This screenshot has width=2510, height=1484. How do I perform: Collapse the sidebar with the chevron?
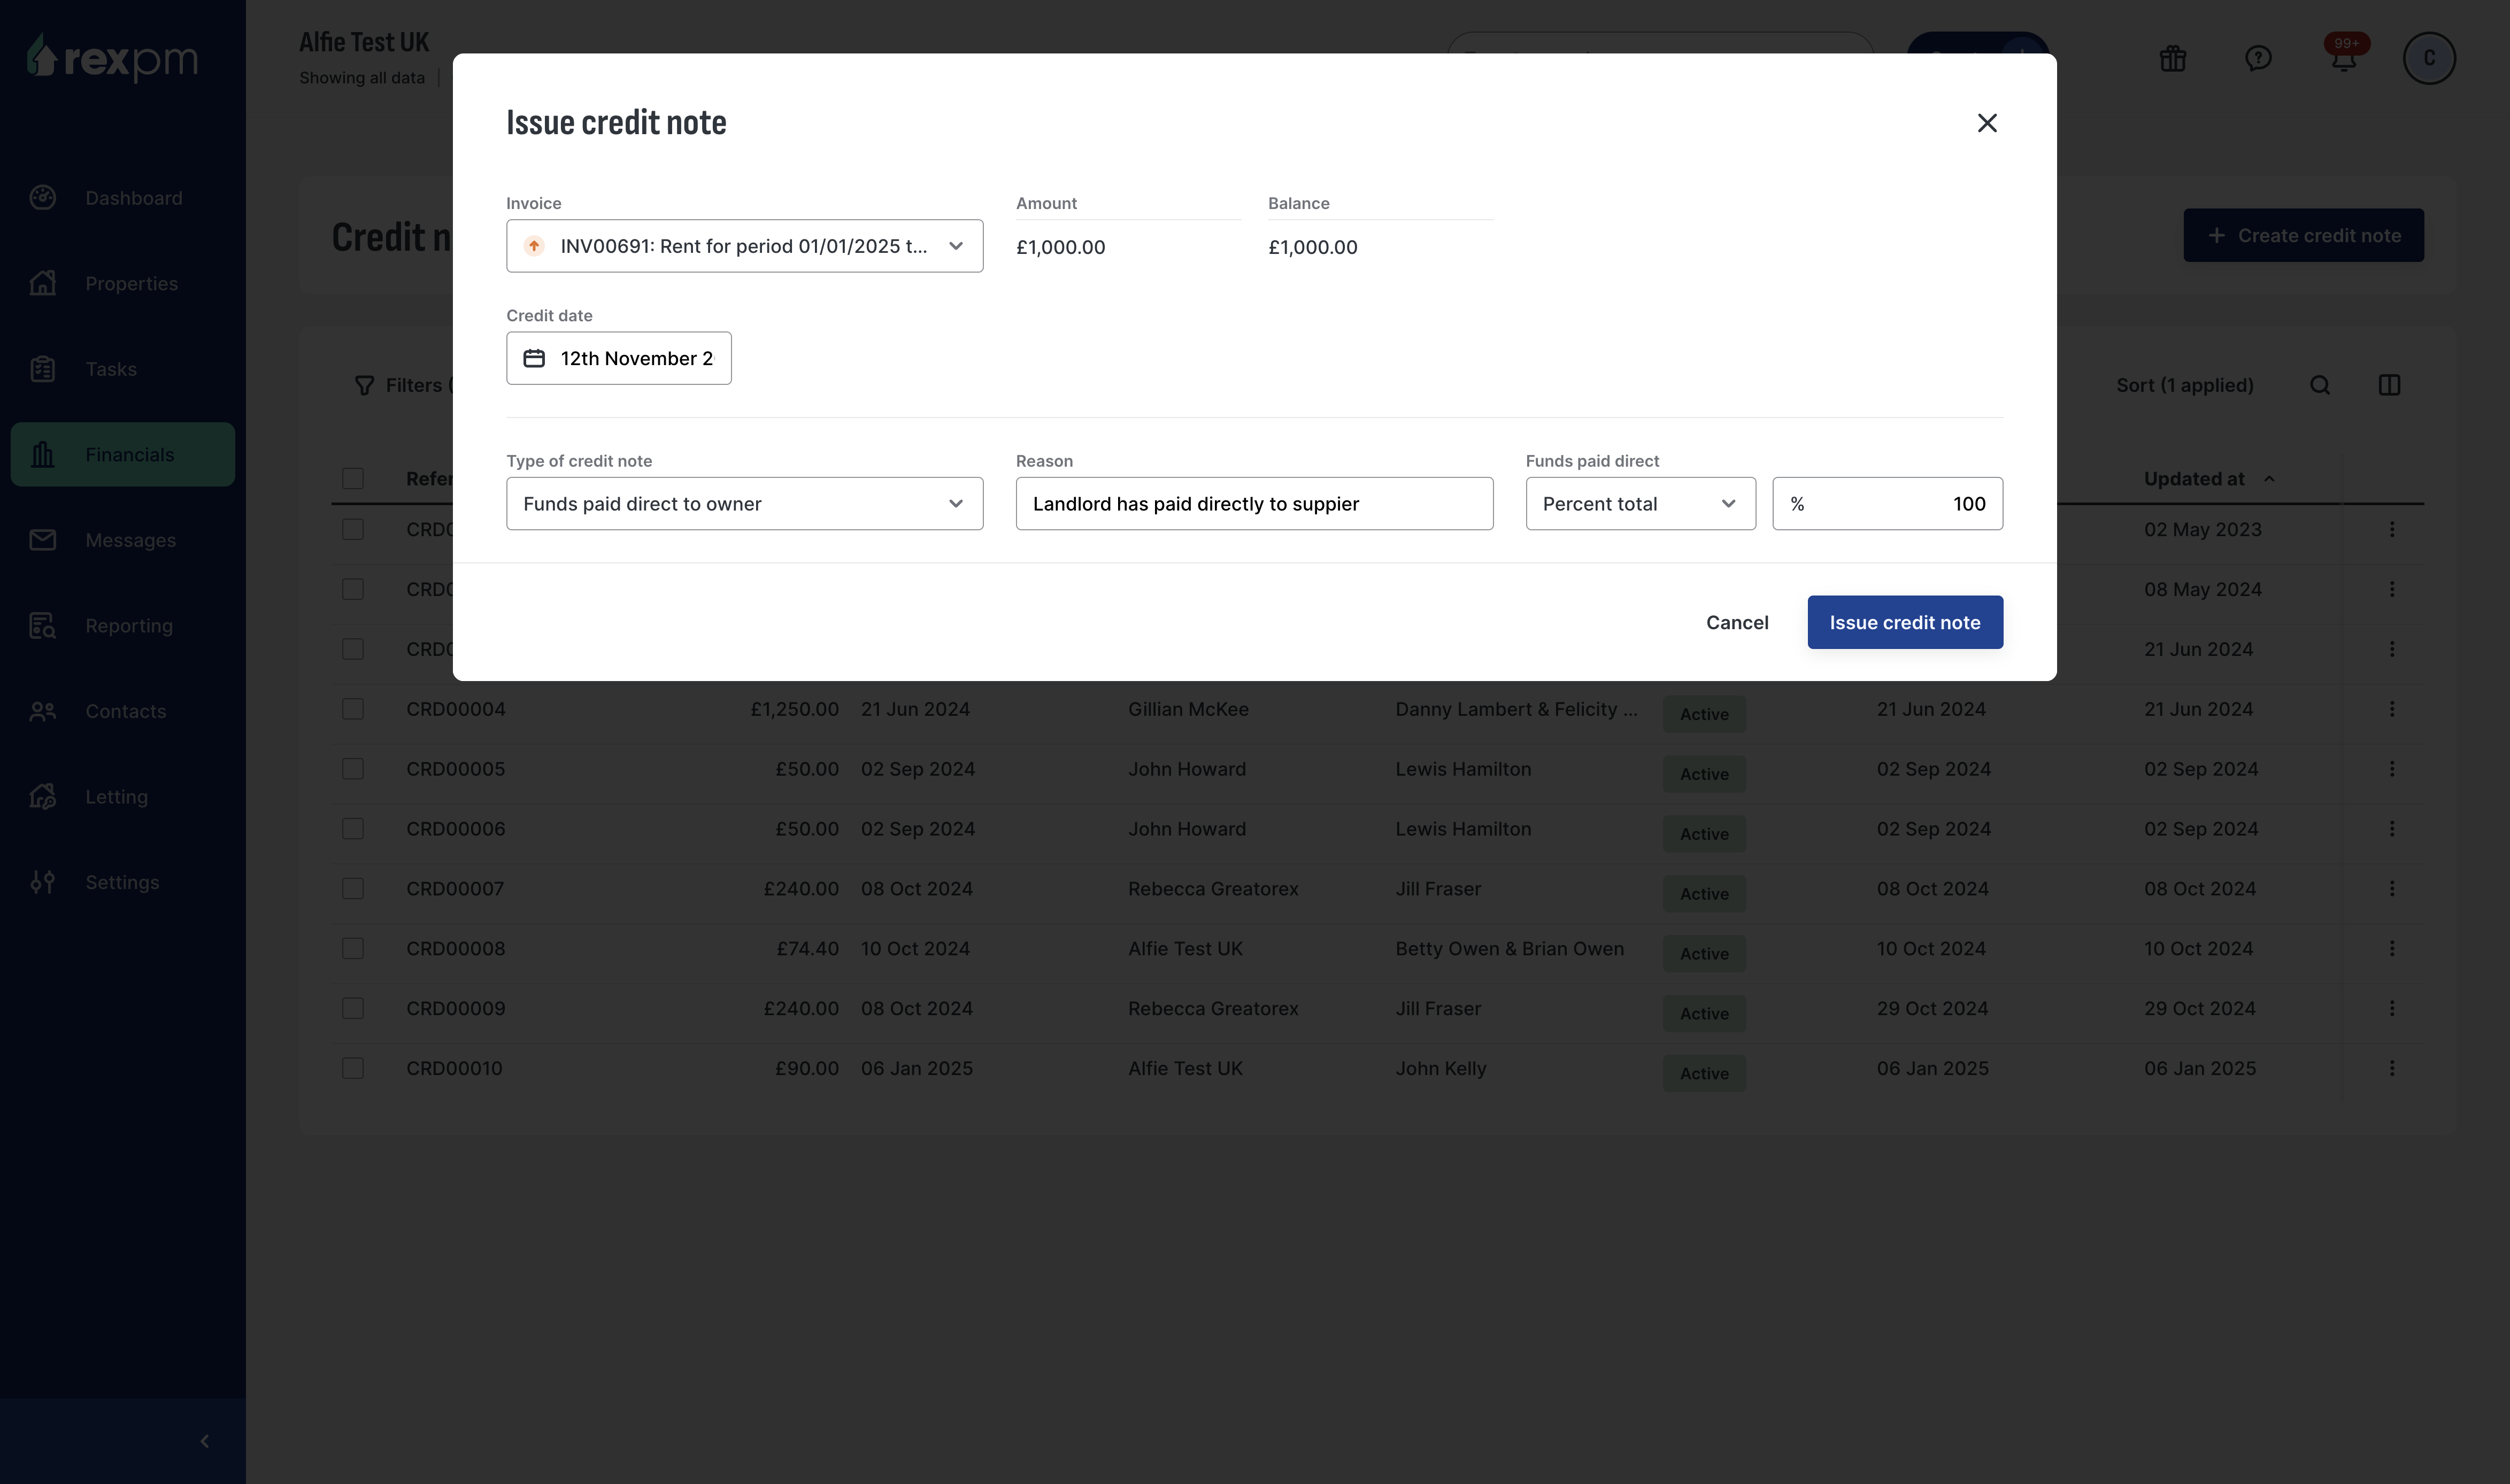(x=204, y=1441)
